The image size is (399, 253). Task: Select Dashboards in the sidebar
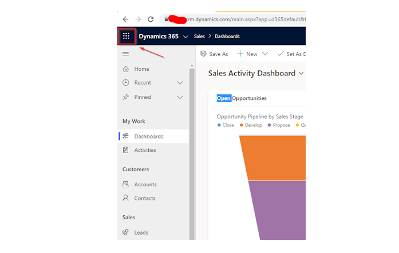tap(148, 136)
